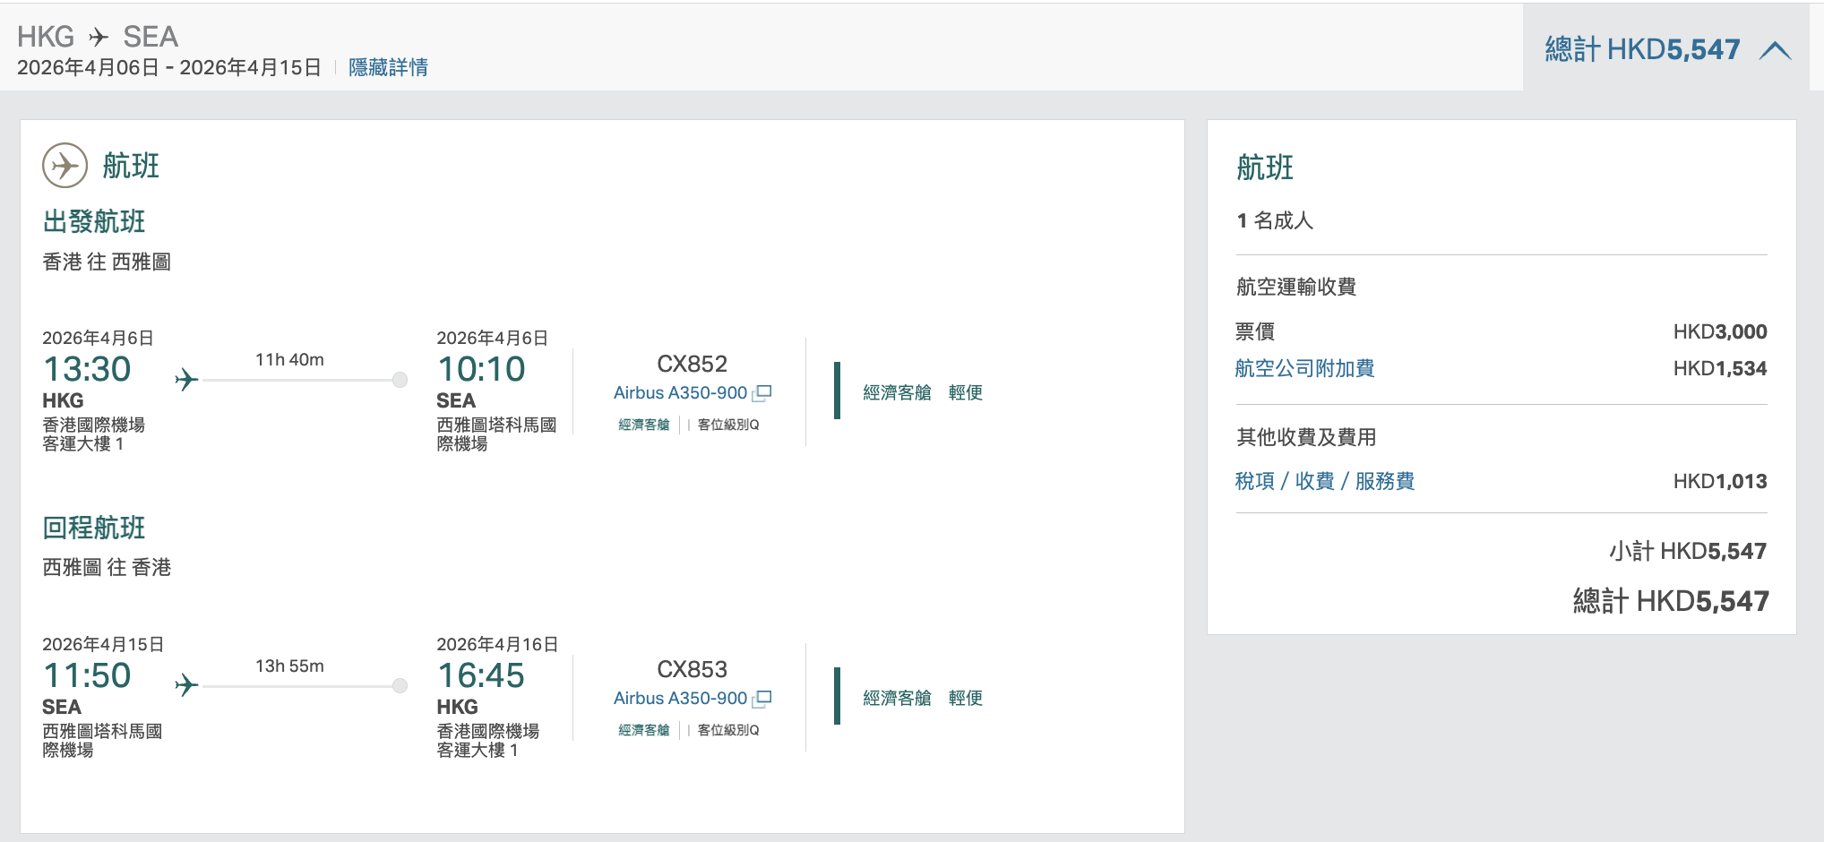Open the 稅項 / 收費 / 服務費 link
This screenshot has height=842, width=1824.
click(x=1325, y=481)
